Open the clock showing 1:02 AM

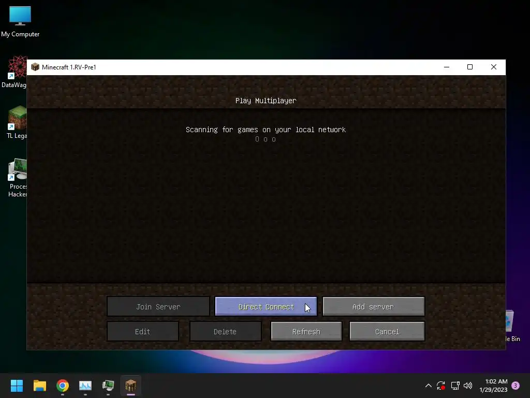493,386
